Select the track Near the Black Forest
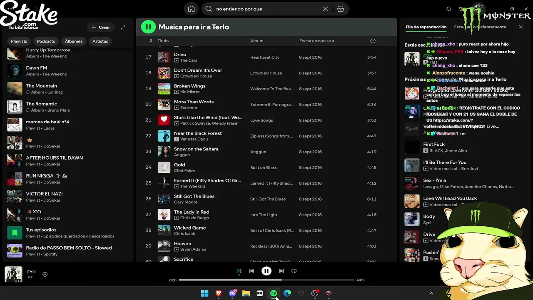 pyautogui.click(x=266, y=136)
